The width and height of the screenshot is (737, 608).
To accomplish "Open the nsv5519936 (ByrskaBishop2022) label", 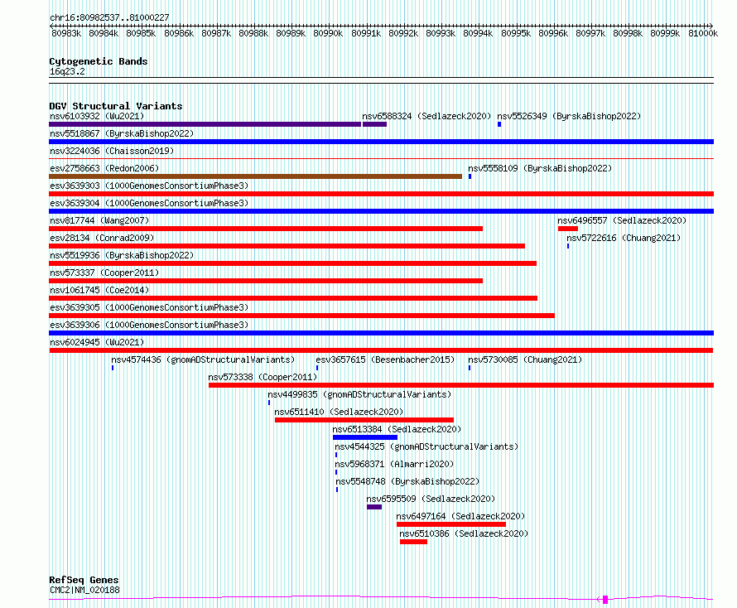I will (x=122, y=255).
